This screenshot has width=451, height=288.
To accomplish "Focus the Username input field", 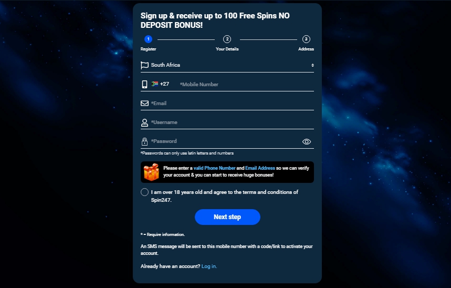I will (x=232, y=122).
